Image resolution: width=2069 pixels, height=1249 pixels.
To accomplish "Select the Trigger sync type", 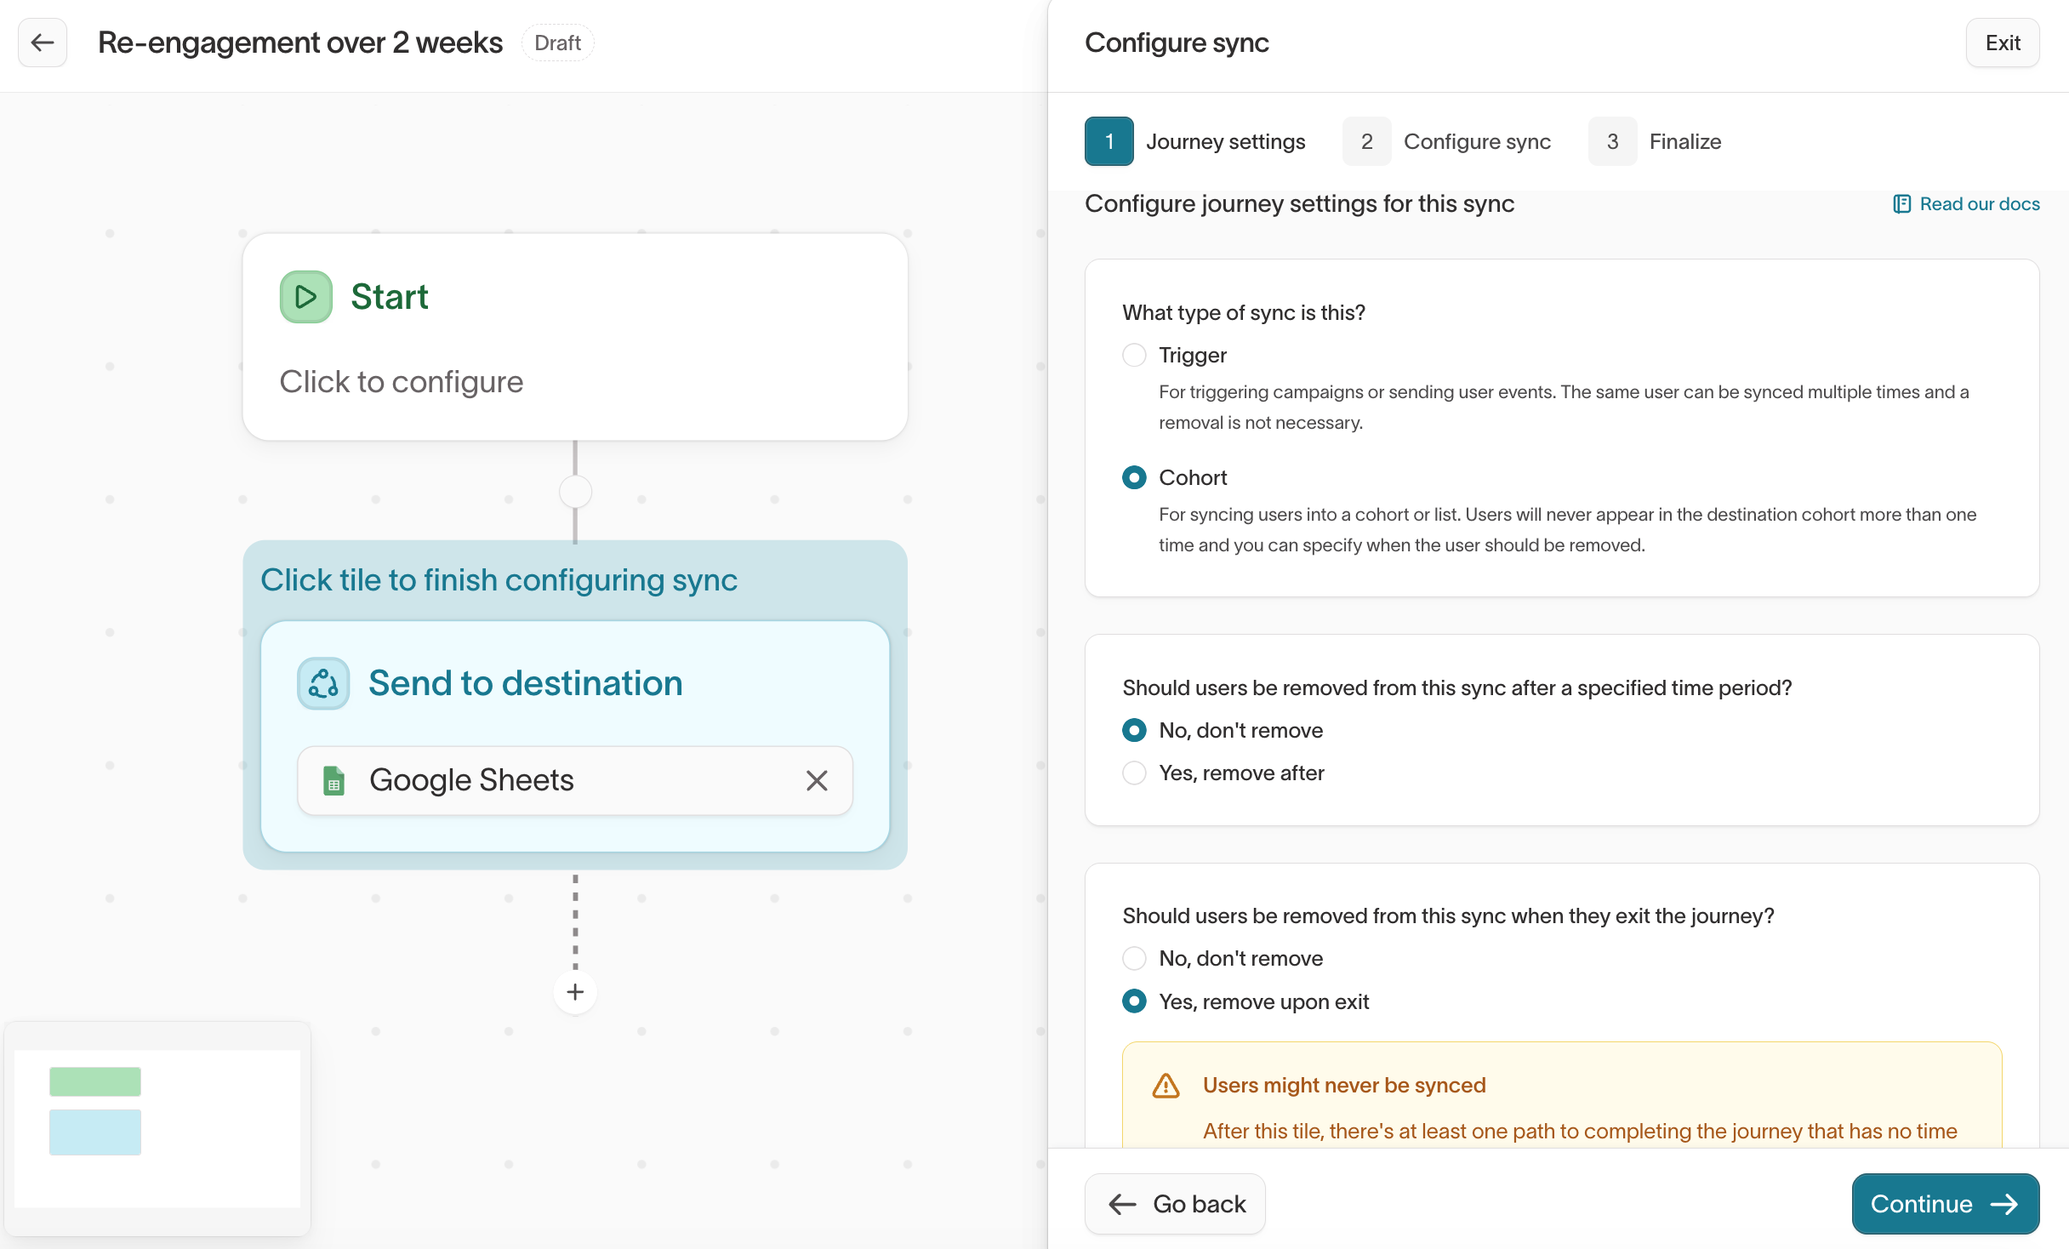I will (1134, 355).
